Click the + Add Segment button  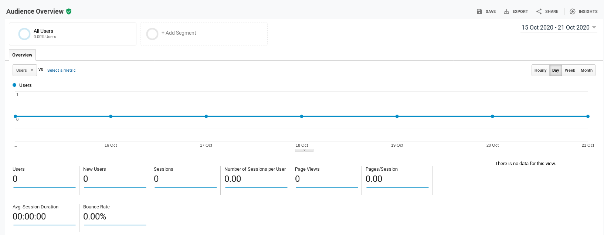tap(179, 33)
